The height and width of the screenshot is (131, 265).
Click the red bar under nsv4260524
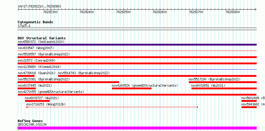(x=132, y=88)
